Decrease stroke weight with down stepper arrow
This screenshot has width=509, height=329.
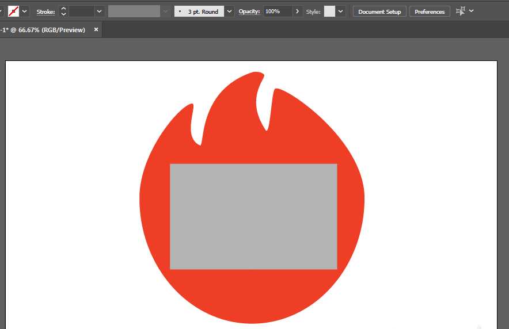point(63,14)
